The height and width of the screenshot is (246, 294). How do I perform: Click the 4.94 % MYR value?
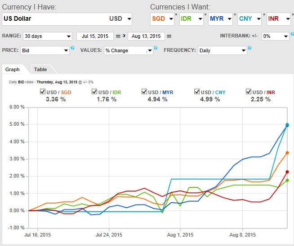(x=157, y=99)
